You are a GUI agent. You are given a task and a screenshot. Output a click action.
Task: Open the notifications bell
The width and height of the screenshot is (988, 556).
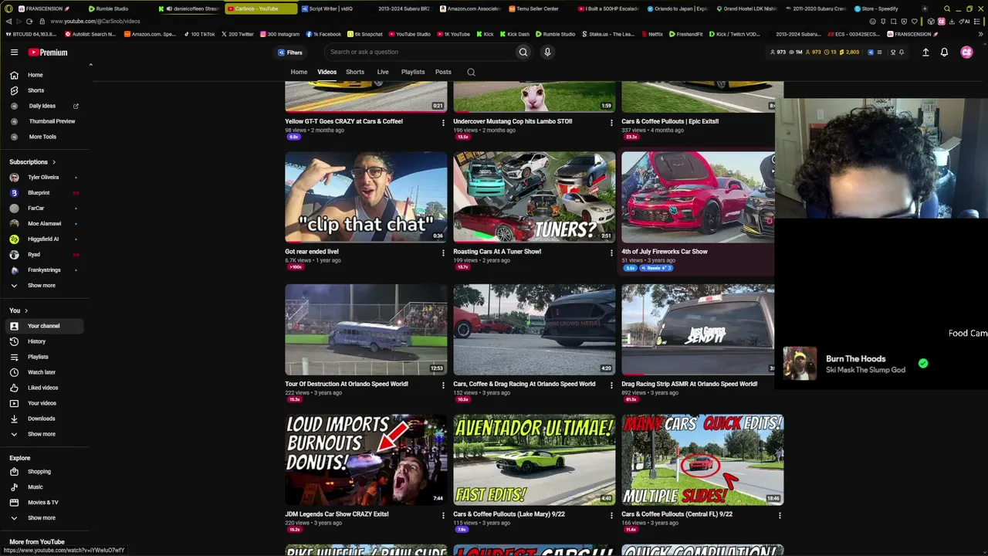944,53
